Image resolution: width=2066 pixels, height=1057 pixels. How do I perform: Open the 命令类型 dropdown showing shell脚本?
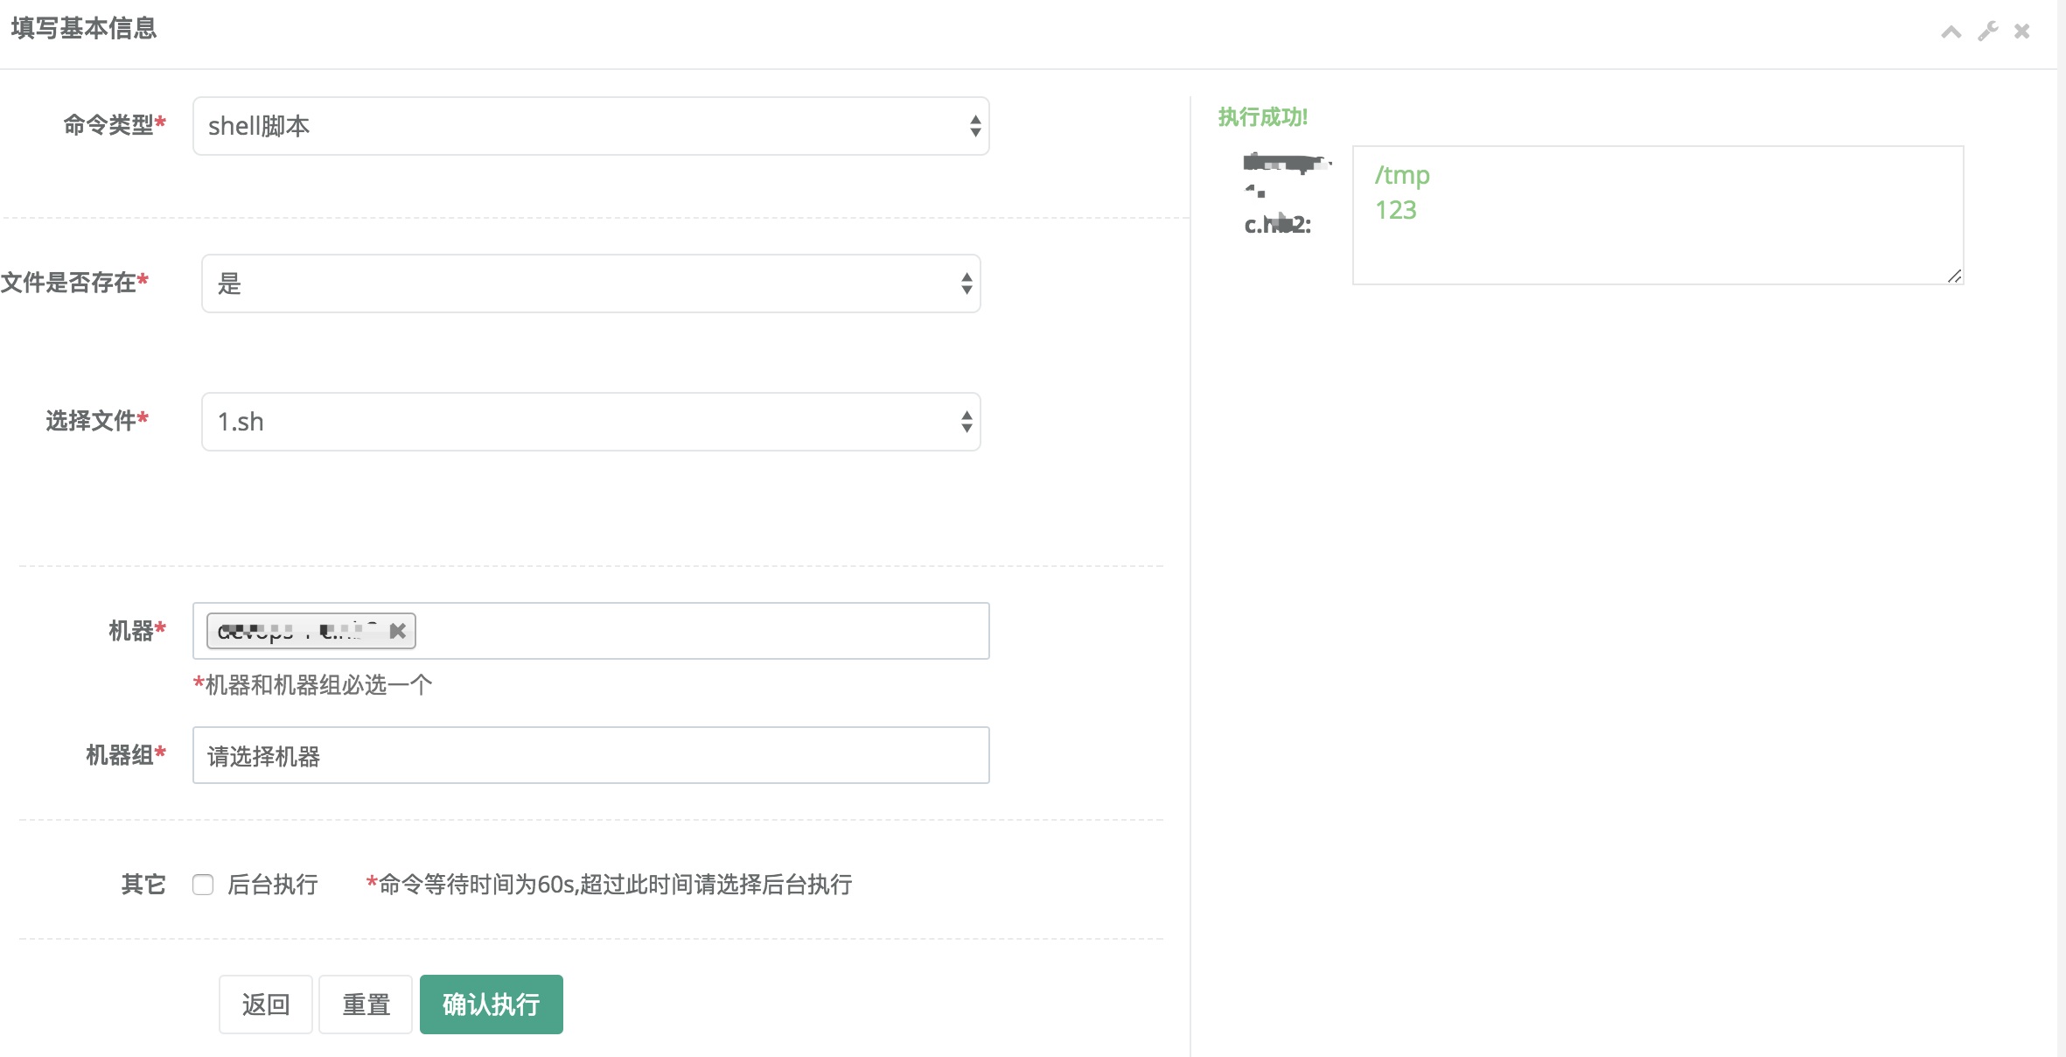coord(591,126)
